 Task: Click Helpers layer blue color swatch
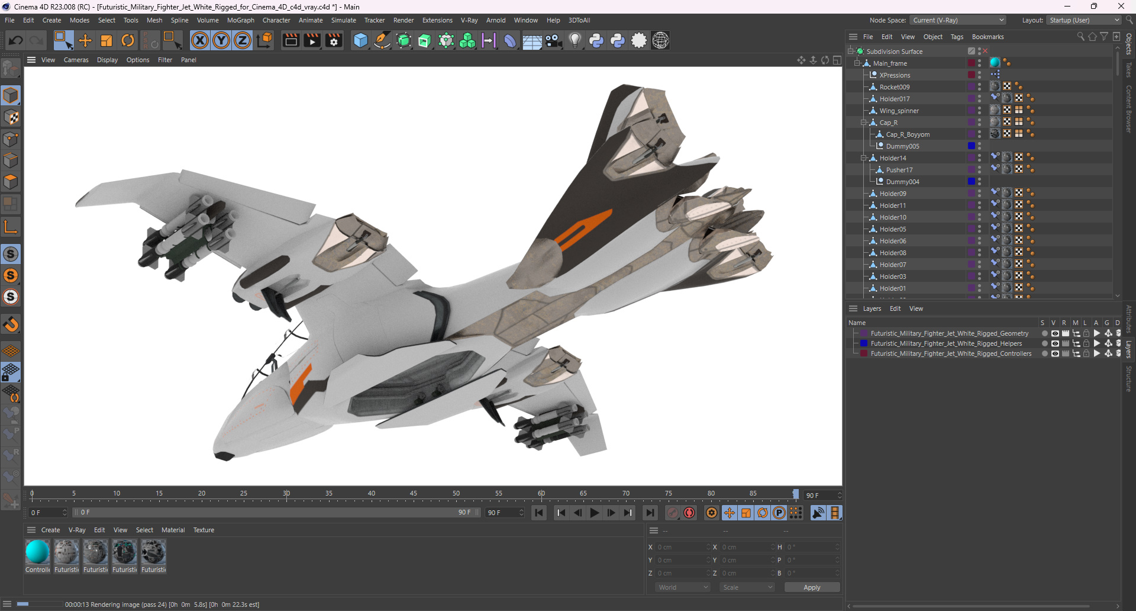864,343
